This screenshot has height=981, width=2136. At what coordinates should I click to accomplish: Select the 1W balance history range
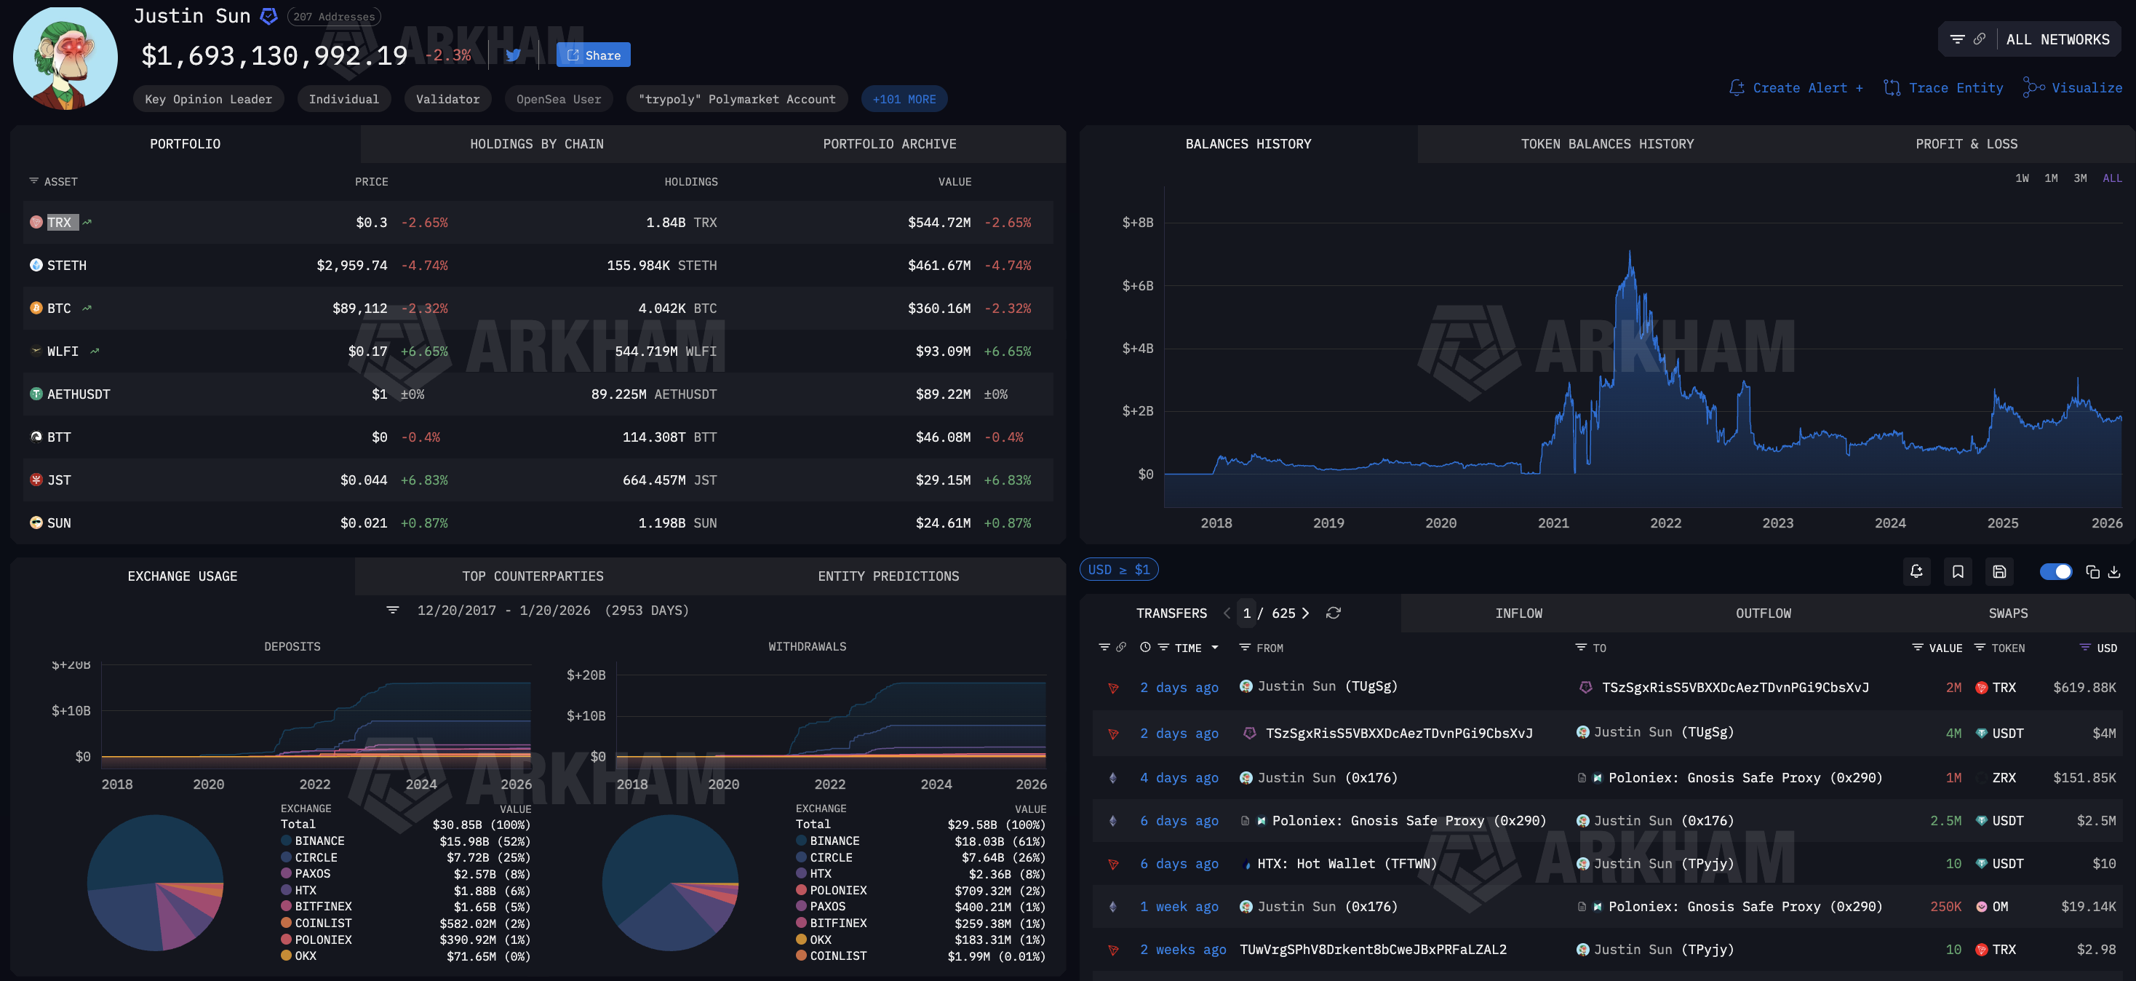pyautogui.click(x=2022, y=178)
